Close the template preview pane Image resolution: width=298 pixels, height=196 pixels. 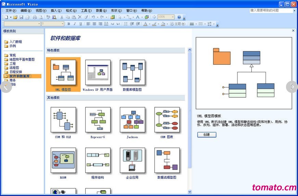point(293,30)
